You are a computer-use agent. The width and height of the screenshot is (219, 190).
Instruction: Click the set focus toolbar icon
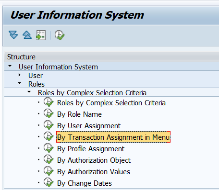[x=41, y=35]
